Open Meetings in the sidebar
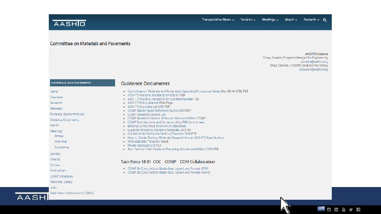Screen dimensions: 381x214 56,131
